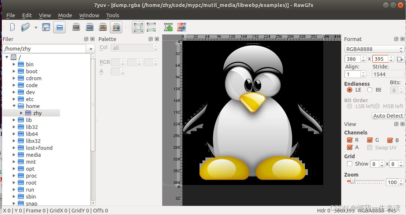
Task: Save the current buffer with floppy icon
Action: click(46, 27)
